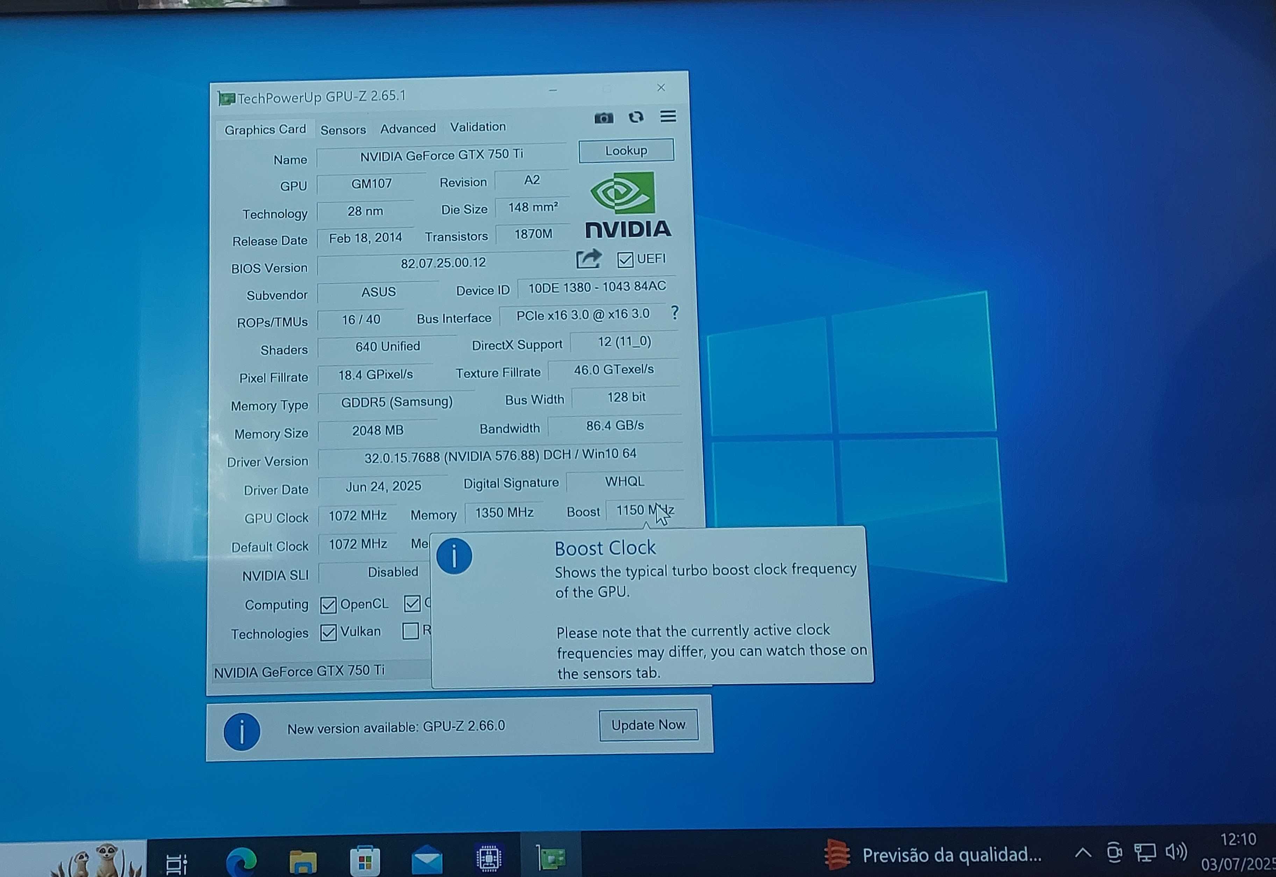Viewport: 1276px width, 877px height.
Task: Minimize the GPU-Z window
Action: 553,90
